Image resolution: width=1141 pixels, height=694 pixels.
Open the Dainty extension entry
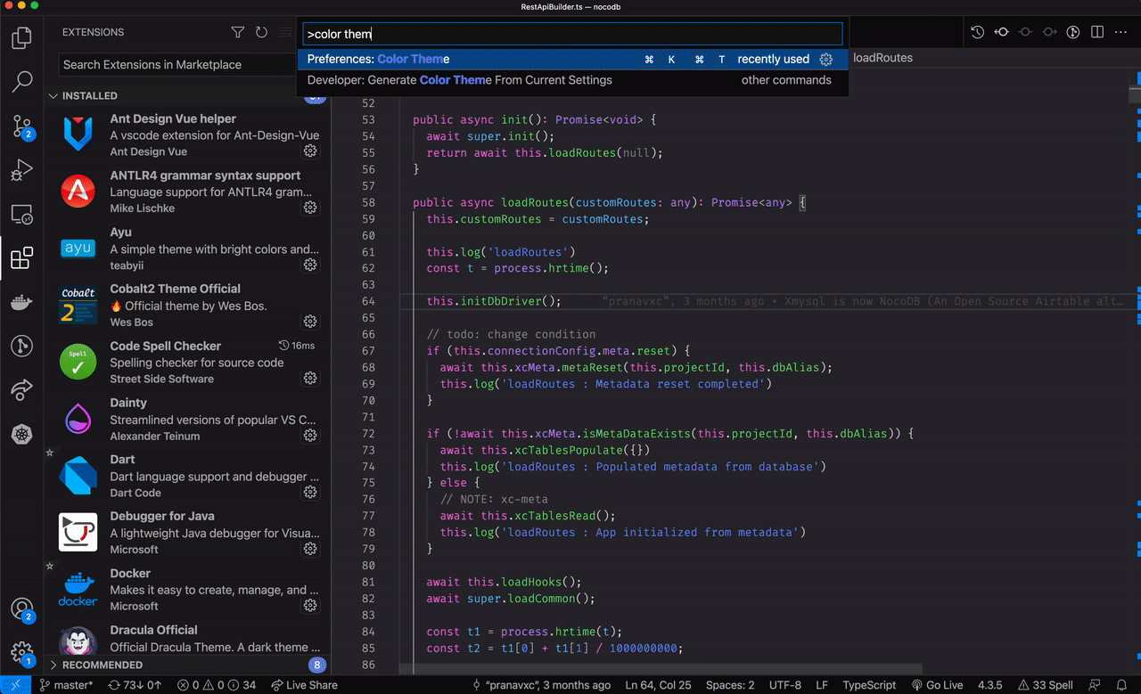coord(187,419)
